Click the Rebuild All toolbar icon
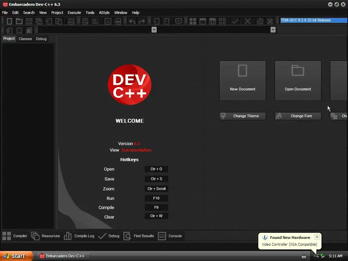Image resolution: width=348 pixels, height=261 pixels. [x=222, y=21]
